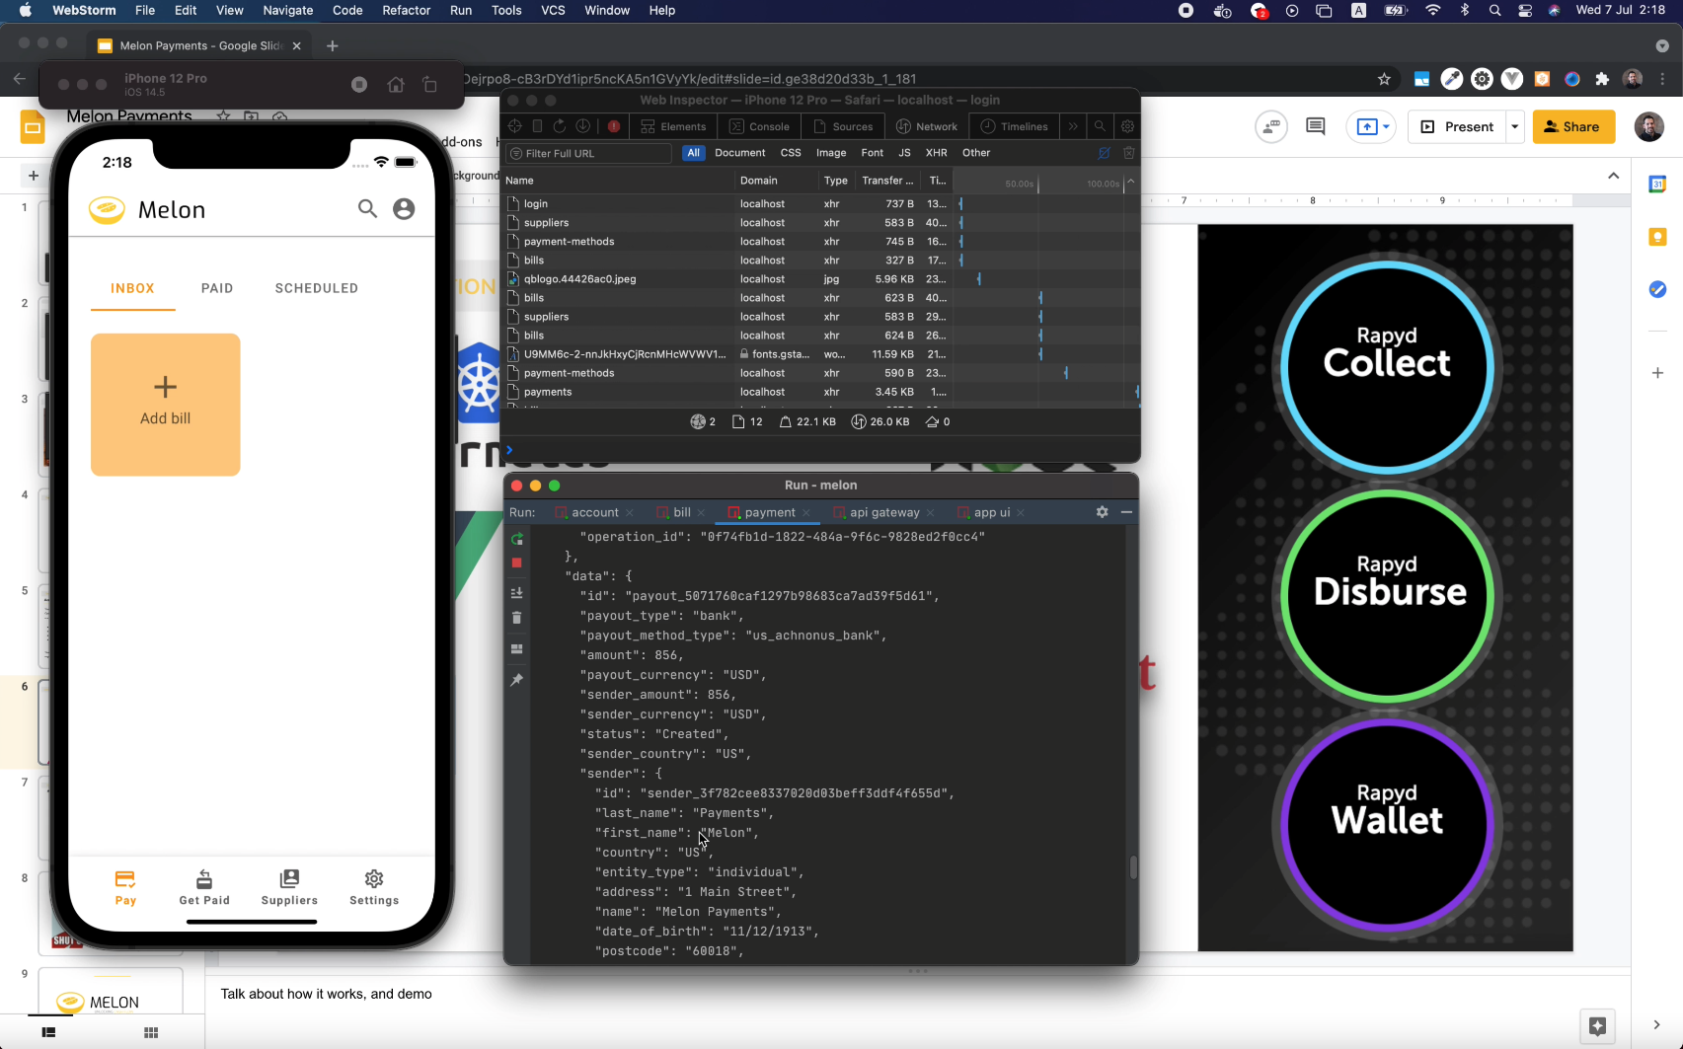Click the scroll to end icon
Viewport: 1683px width, 1049px height.
[516, 593]
